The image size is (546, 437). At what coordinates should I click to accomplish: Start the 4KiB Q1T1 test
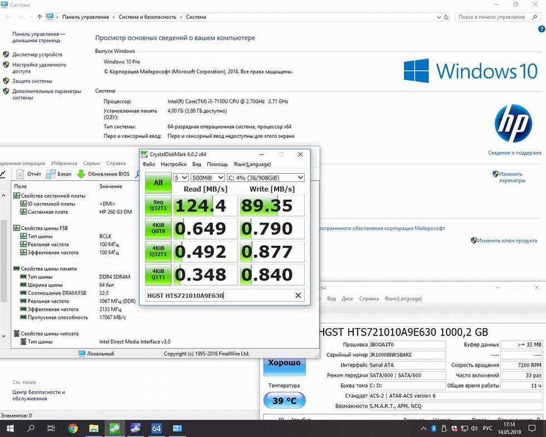[x=158, y=274]
